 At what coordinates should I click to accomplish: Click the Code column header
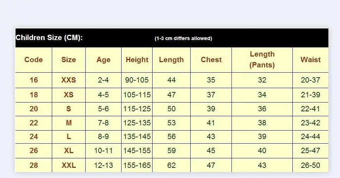33,60
